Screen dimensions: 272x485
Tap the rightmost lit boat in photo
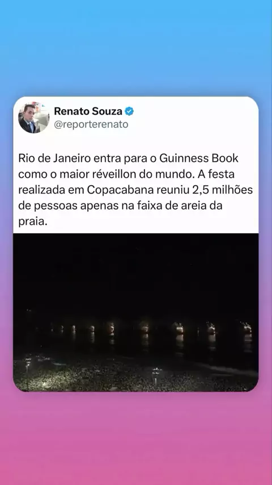(x=247, y=328)
